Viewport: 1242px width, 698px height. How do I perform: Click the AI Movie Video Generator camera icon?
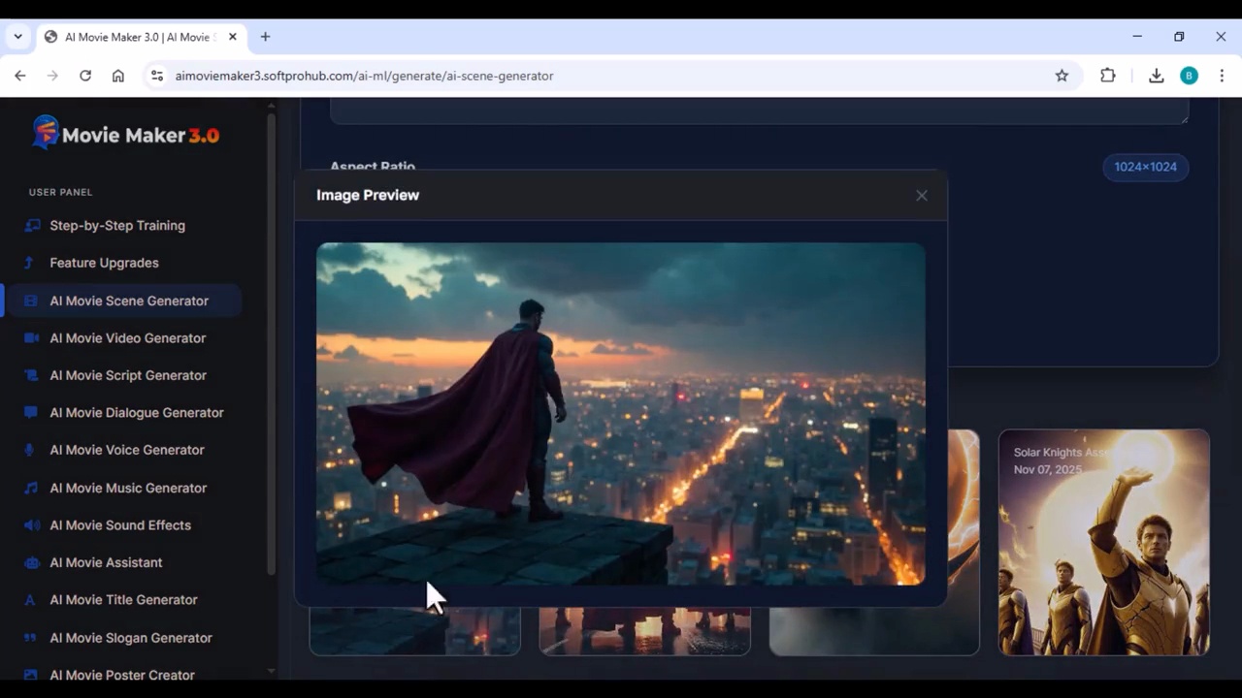tap(31, 338)
